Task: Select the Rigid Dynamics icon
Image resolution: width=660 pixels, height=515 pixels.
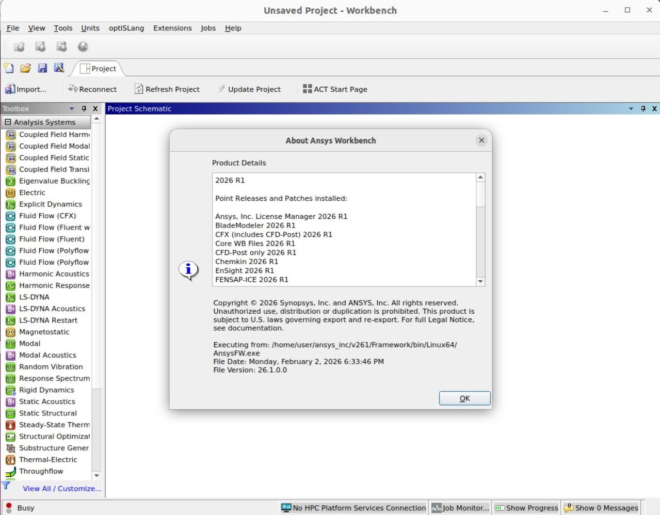Action: (x=10, y=390)
